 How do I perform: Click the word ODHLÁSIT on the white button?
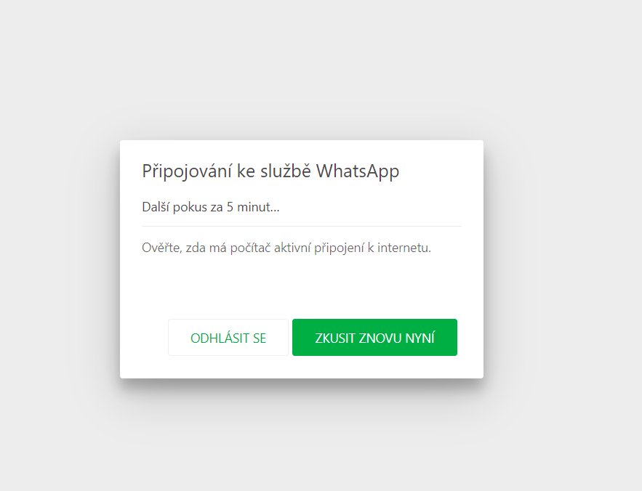[220, 338]
